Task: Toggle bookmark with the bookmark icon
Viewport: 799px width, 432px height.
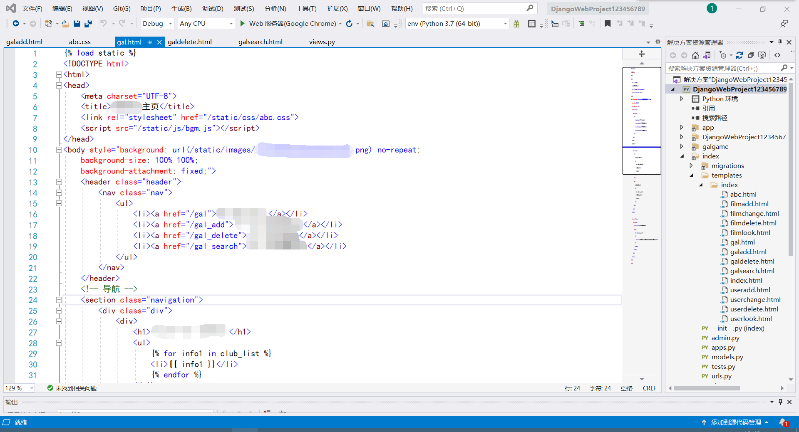Action: click(x=608, y=24)
